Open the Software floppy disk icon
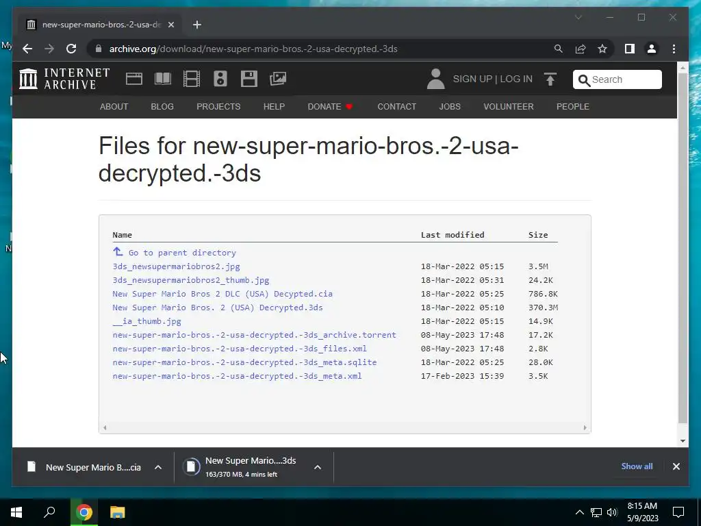 249,79
